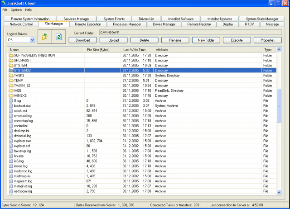Open the System Events tab
Screen dimensions: 290x209
[x=114, y=19]
